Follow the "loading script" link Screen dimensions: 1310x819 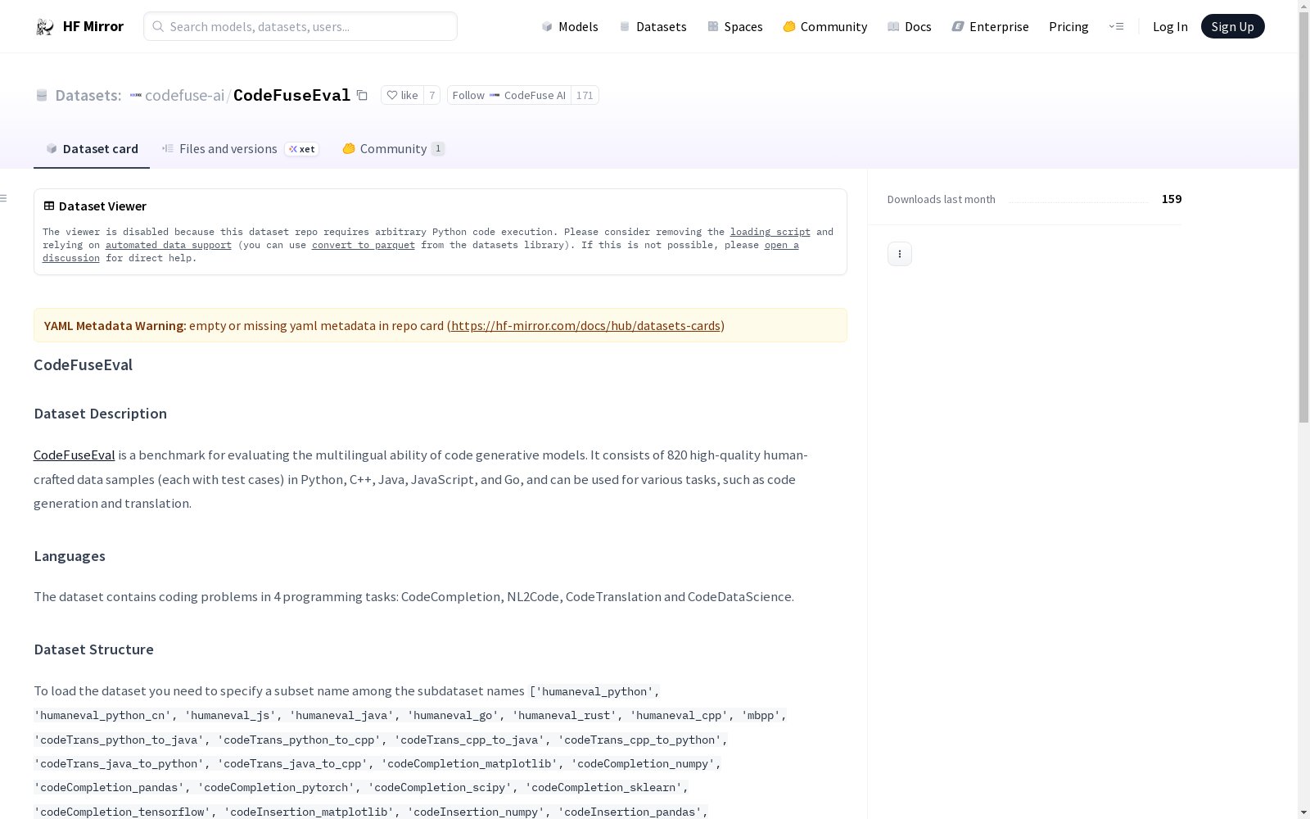pos(770,232)
